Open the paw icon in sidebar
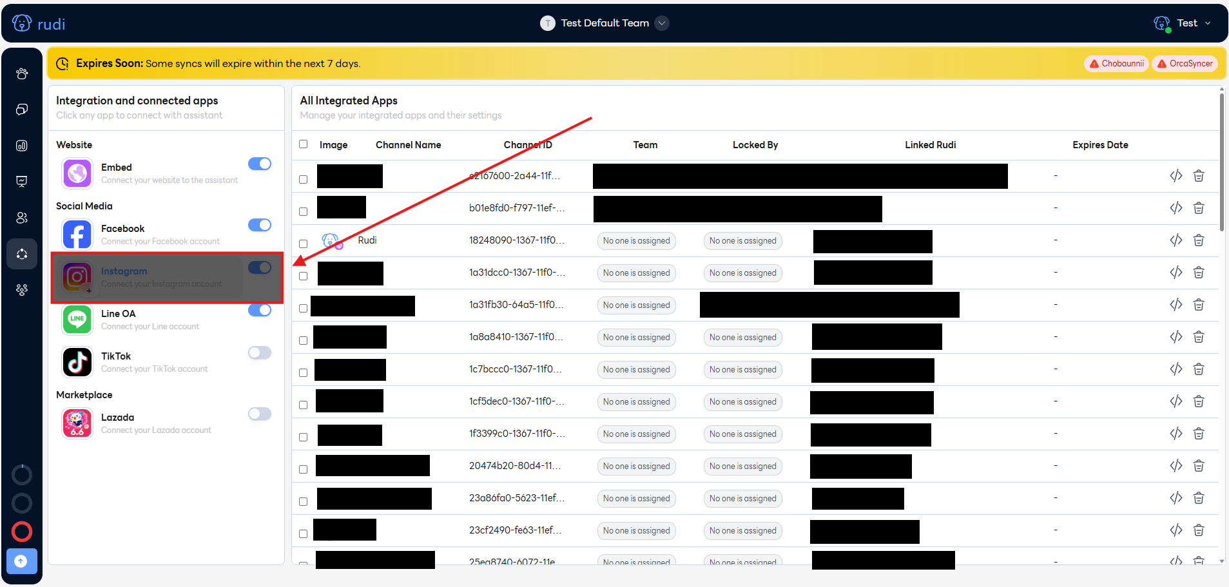 [22, 73]
